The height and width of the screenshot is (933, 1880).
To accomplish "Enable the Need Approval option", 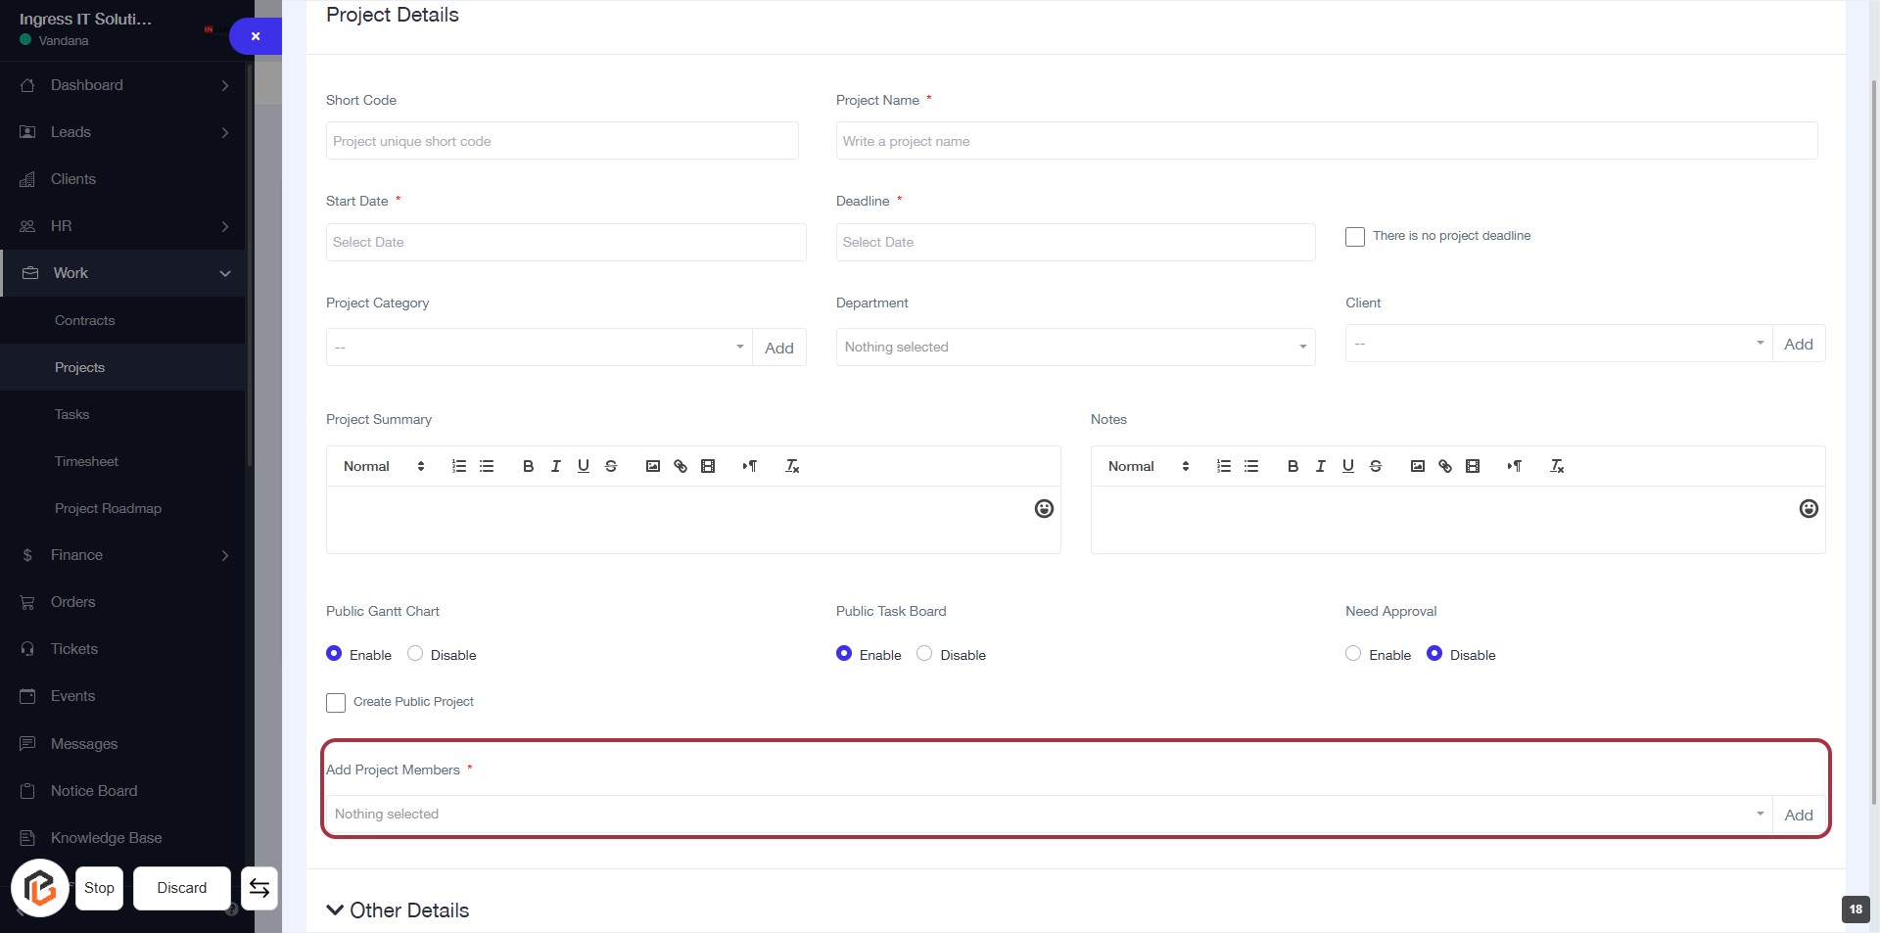I will [1353, 654].
